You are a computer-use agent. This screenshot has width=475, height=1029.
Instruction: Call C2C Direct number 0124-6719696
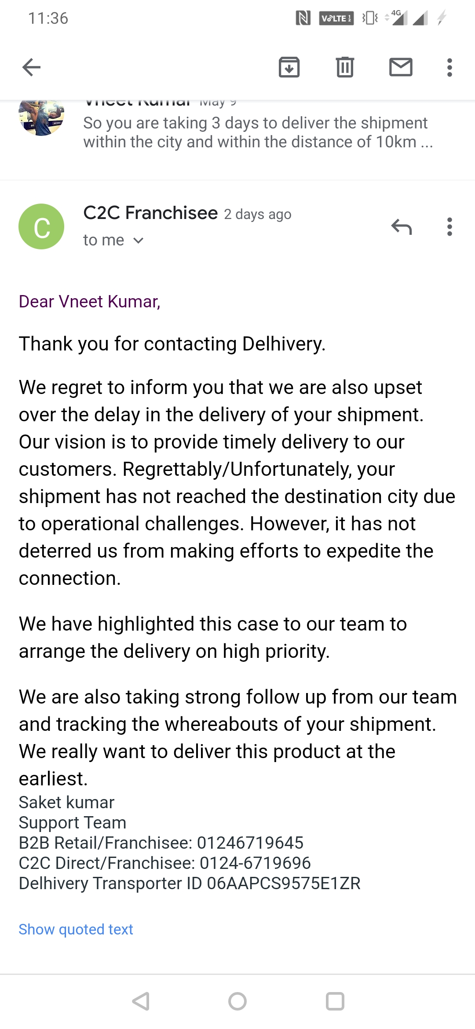255,863
